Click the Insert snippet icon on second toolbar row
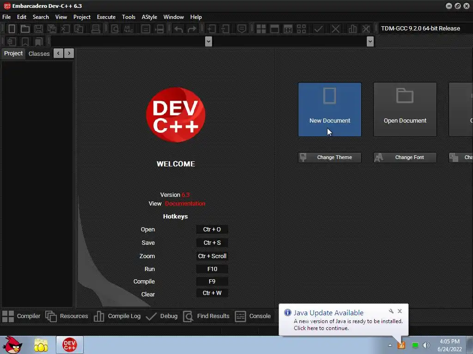The height and width of the screenshot is (354, 473). (12, 41)
